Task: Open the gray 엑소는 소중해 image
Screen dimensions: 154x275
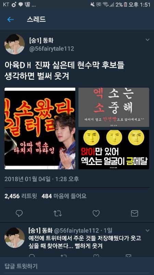Action: 114,107
